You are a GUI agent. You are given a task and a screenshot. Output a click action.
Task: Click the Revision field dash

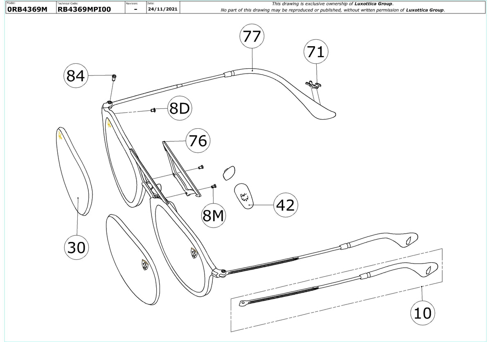135,9
